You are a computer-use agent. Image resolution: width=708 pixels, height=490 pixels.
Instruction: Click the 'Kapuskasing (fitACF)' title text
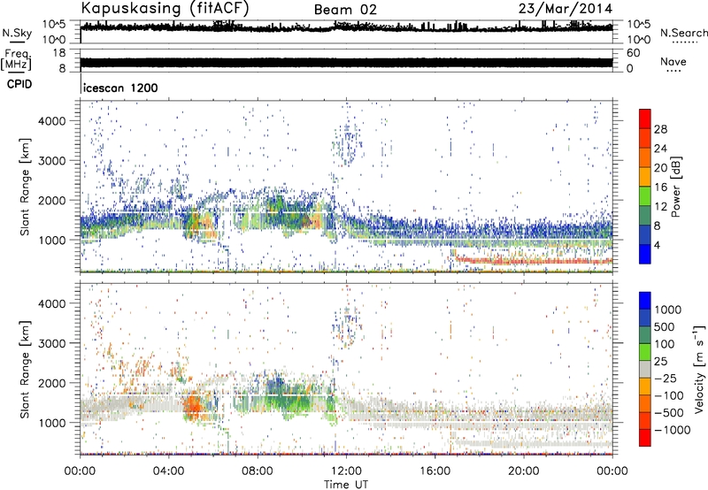coord(165,9)
